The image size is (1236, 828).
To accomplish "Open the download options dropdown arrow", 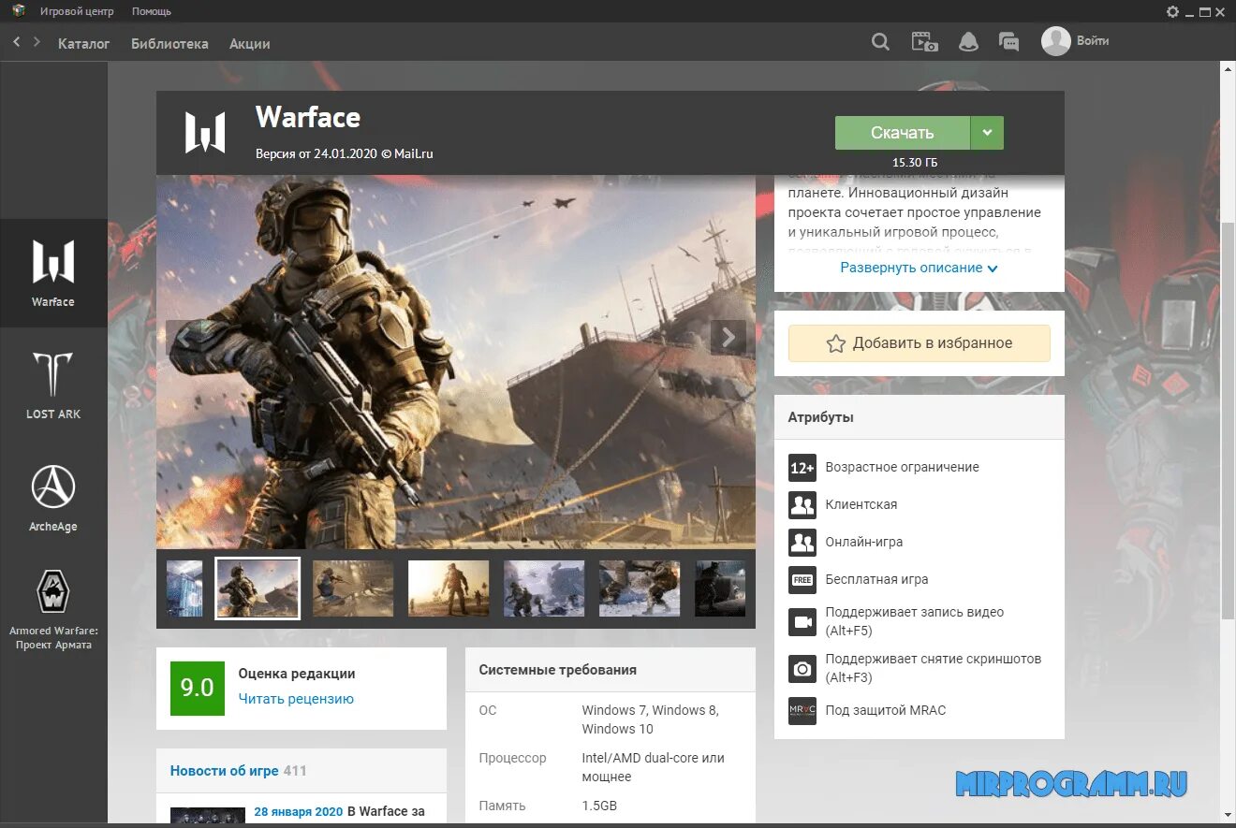I will click(987, 133).
